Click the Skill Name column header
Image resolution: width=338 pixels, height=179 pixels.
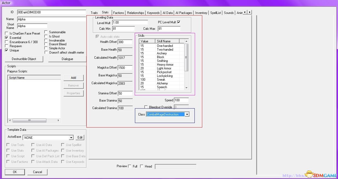(167, 41)
